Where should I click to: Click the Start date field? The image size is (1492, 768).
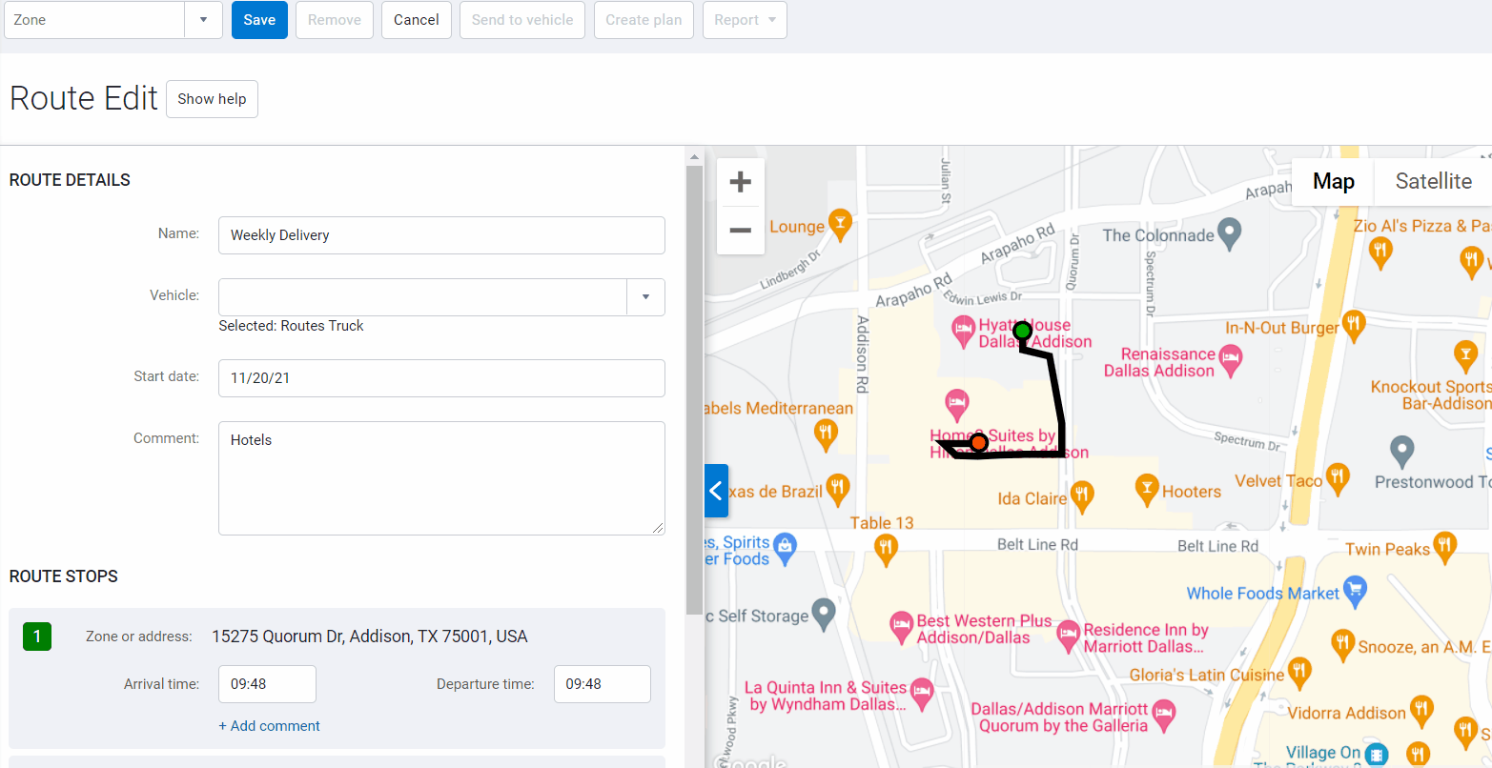pos(441,377)
